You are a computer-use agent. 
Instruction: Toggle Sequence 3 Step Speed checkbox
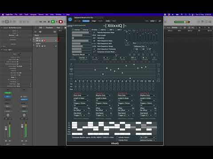pos(133,115)
